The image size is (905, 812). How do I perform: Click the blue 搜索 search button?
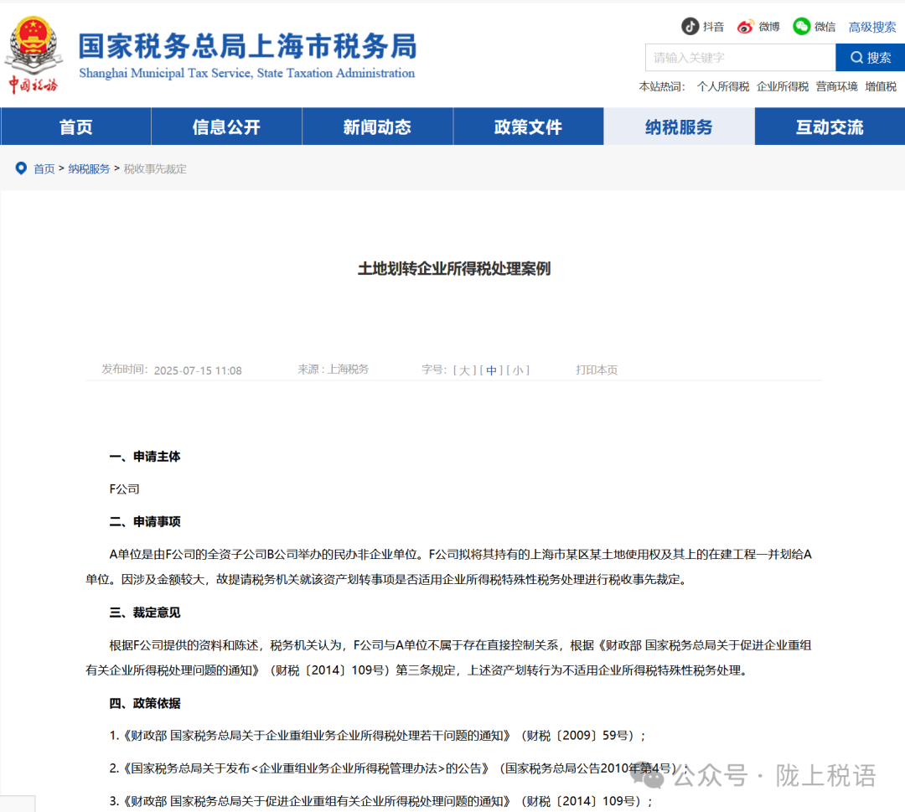pos(870,58)
